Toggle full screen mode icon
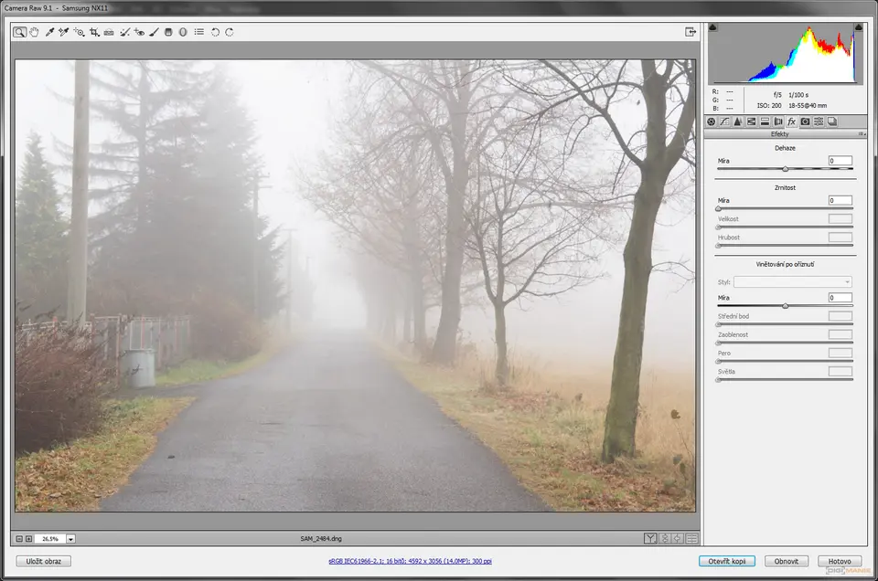The width and height of the screenshot is (878, 581). (691, 32)
